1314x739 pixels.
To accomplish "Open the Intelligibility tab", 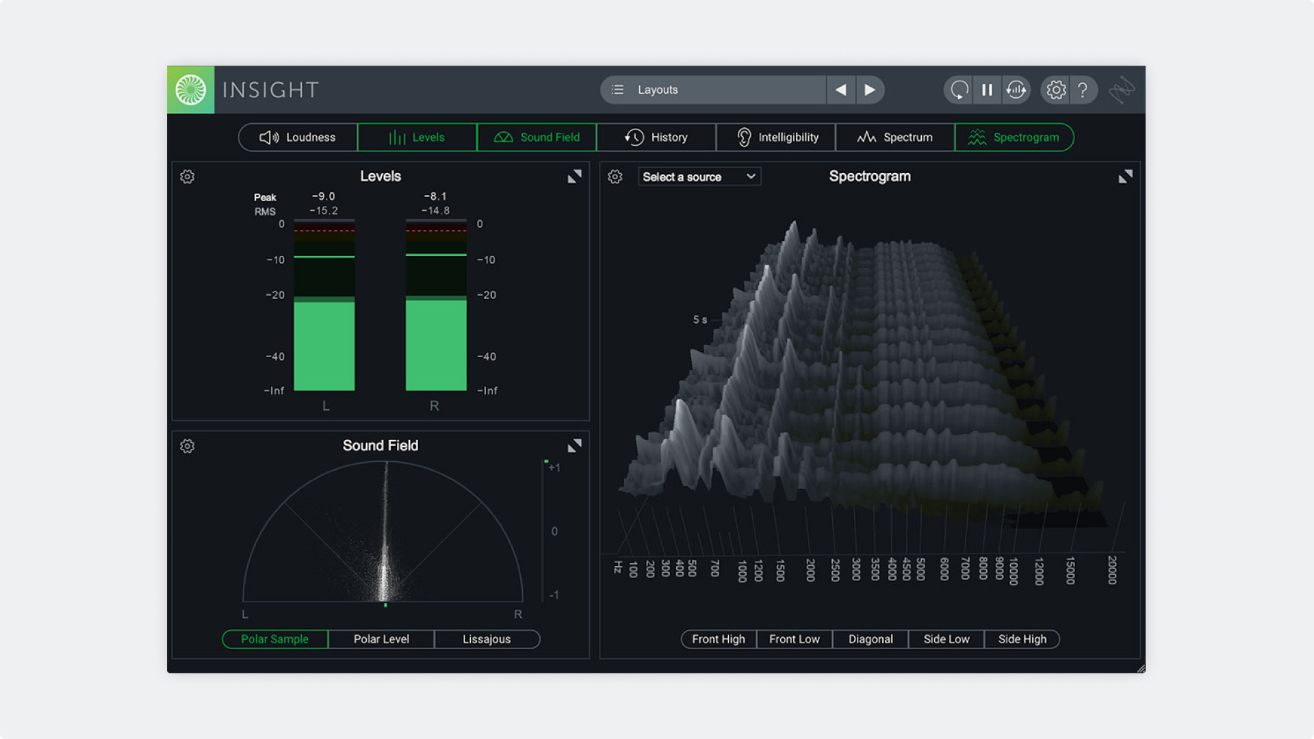I will pos(775,137).
